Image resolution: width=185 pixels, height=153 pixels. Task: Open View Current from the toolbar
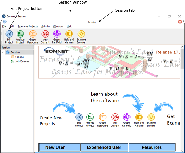click(45, 37)
